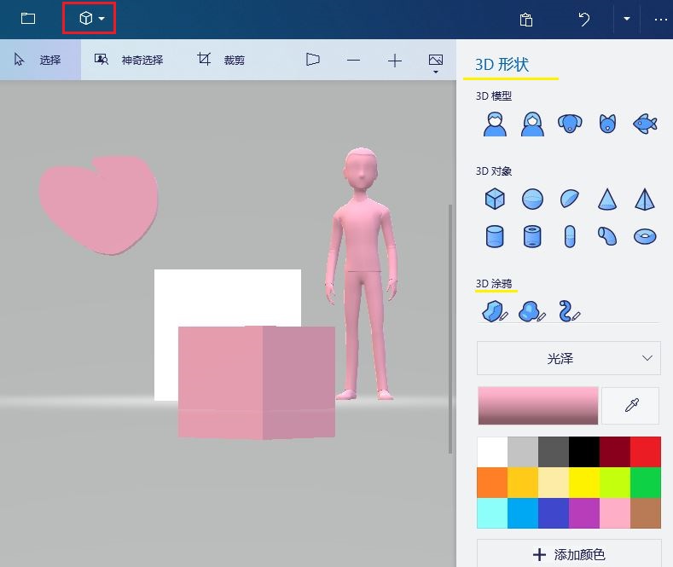Viewport: 673px width, 567px height.
Task: Choose the 神奇选择 magic select tool
Action: click(129, 60)
